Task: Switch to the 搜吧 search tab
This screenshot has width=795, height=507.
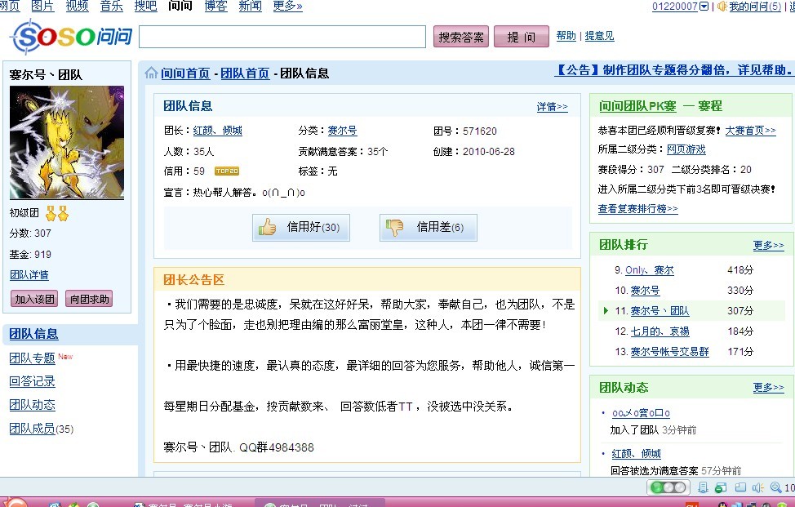Action: (x=145, y=6)
